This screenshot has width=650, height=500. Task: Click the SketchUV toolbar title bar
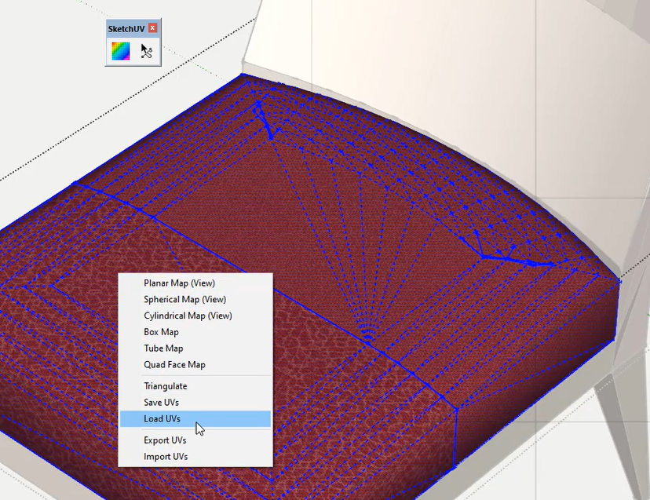point(126,28)
